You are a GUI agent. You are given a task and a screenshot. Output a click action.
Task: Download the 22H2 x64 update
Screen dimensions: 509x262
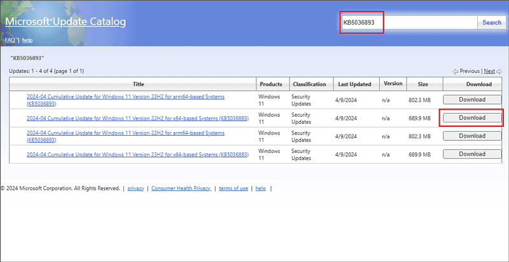click(x=472, y=118)
